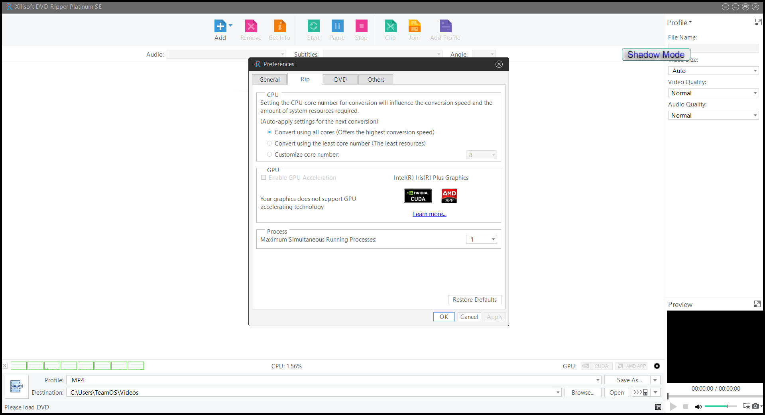Open the Video Quality Normal dropdown

click(x=713, y=93)
